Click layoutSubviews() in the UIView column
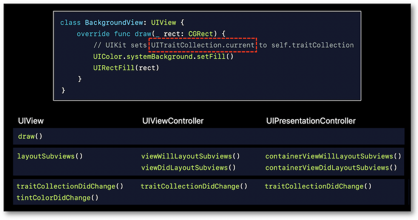 [50, 156]
